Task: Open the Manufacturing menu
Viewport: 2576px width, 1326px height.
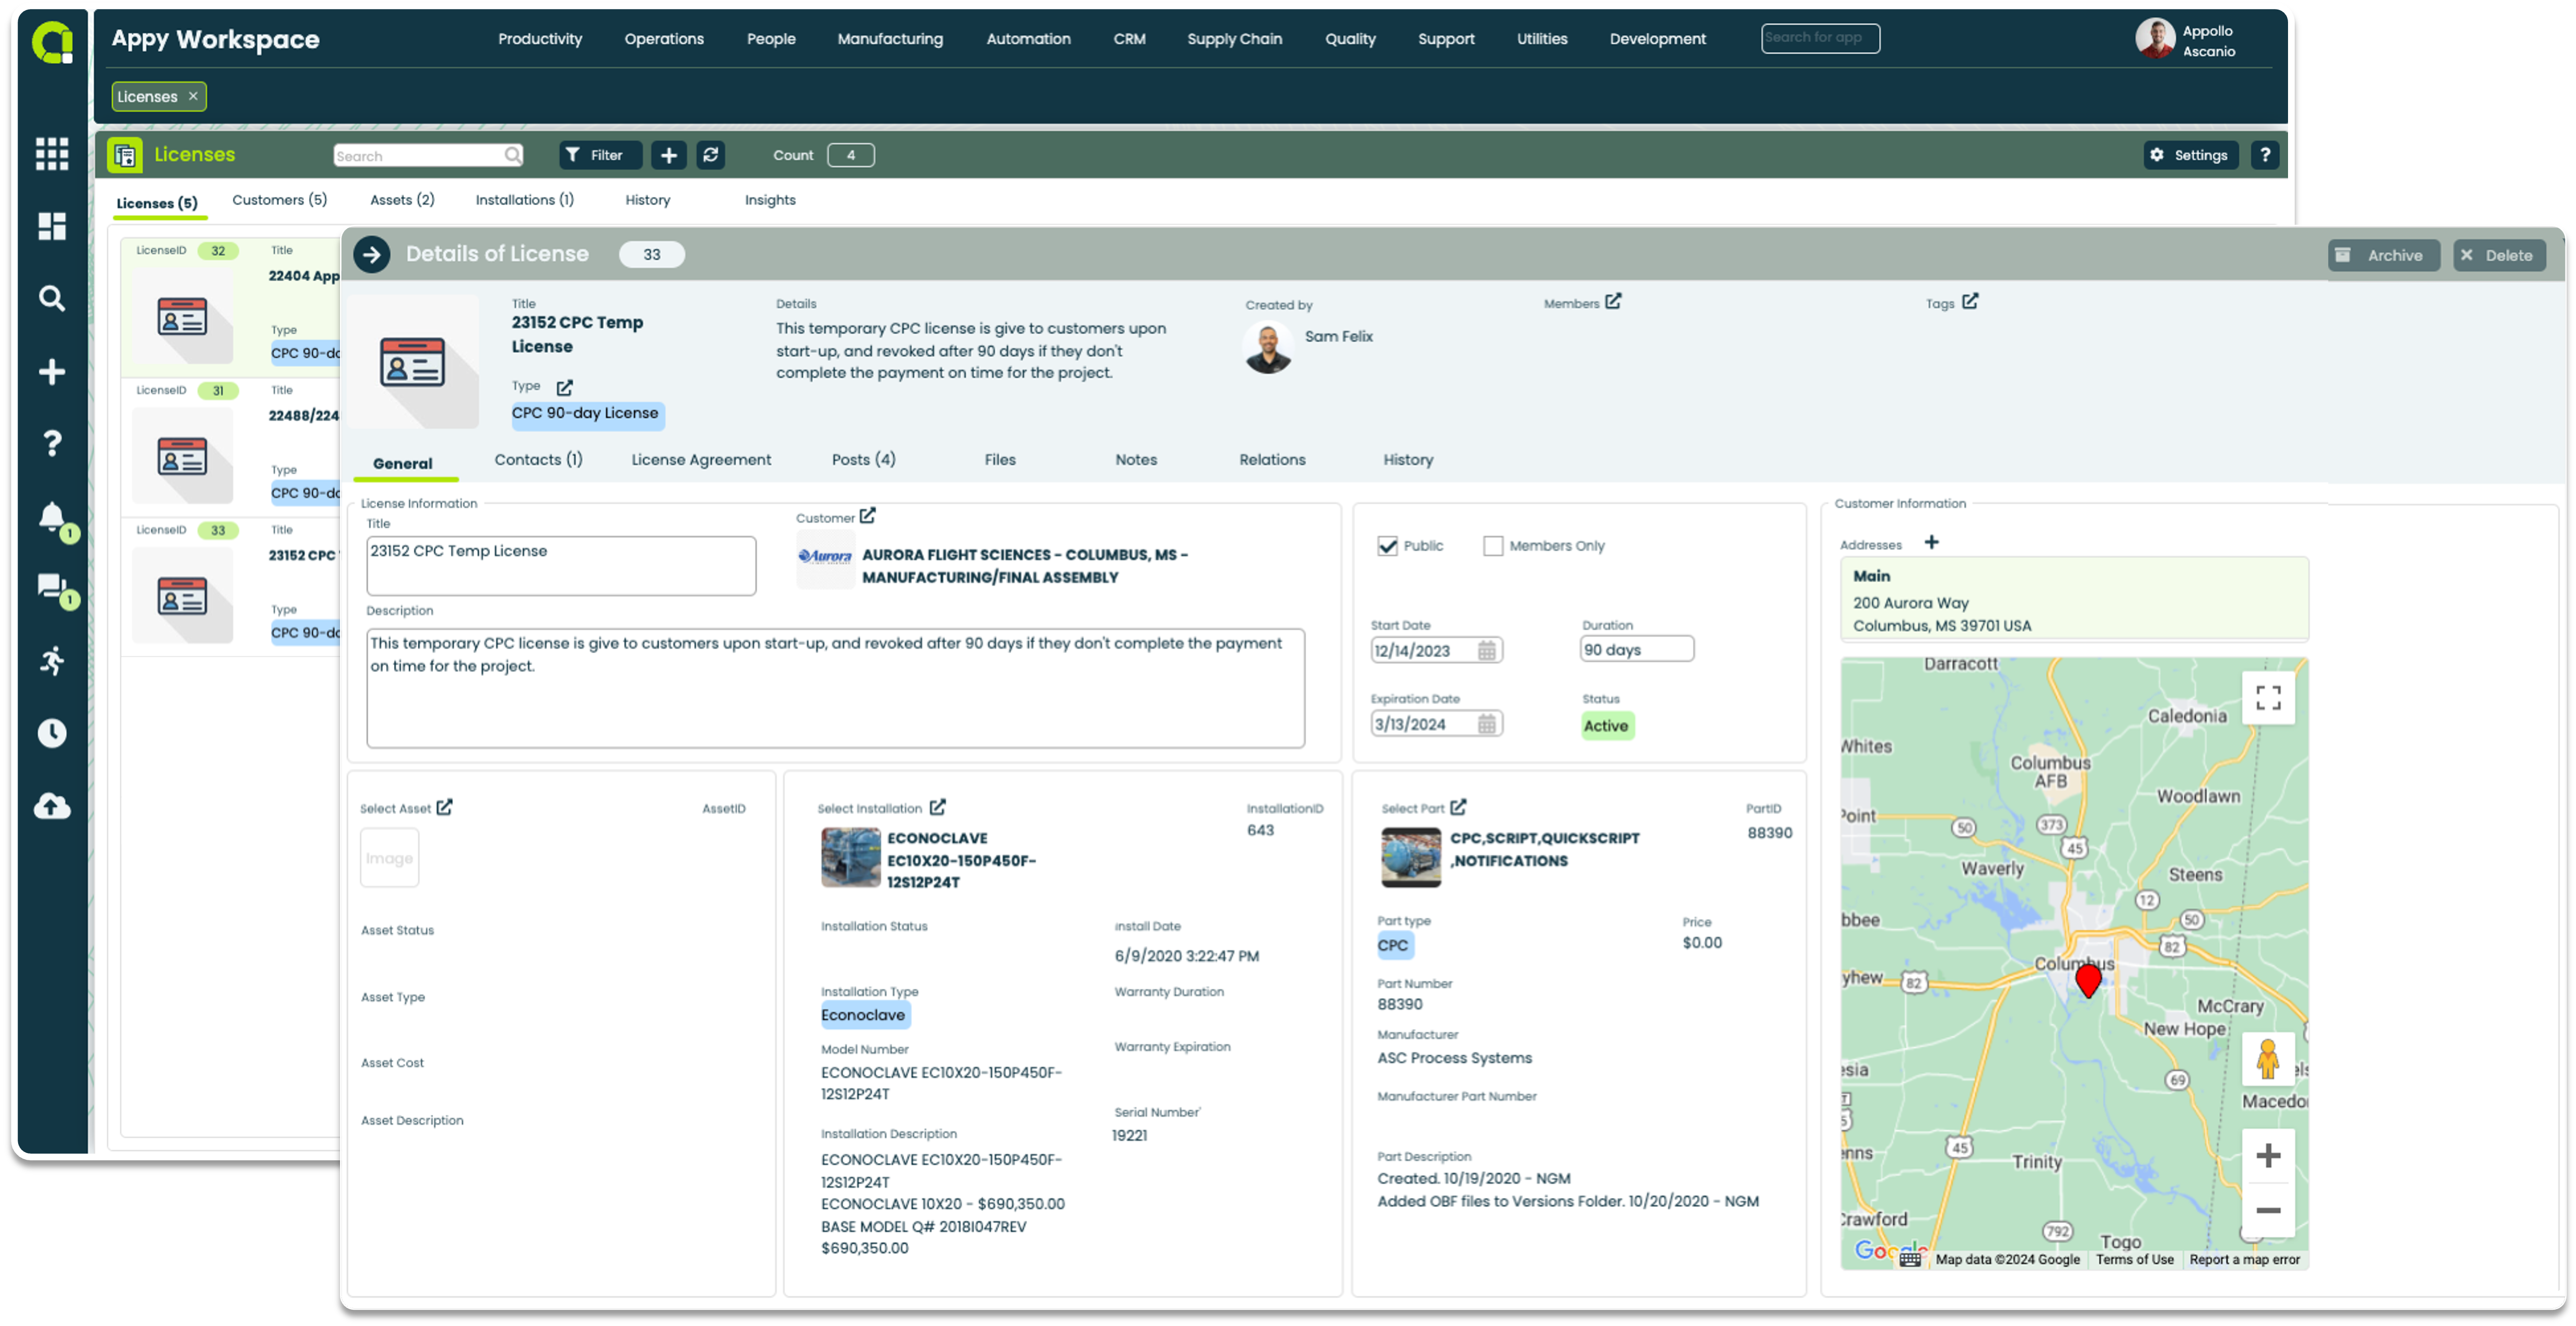Action: click(x=890, y=39)
